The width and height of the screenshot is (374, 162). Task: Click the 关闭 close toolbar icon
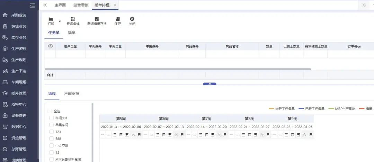[x=132, y=19]
